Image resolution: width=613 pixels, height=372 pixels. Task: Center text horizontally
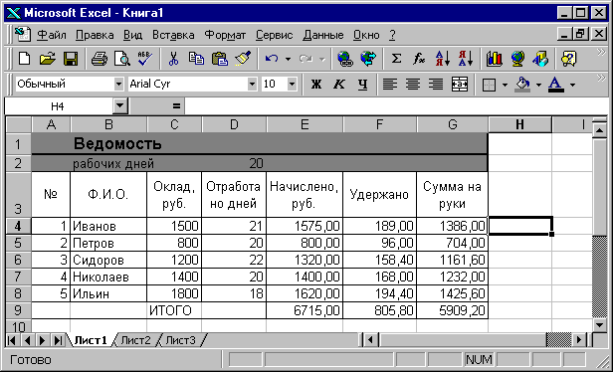413,84
